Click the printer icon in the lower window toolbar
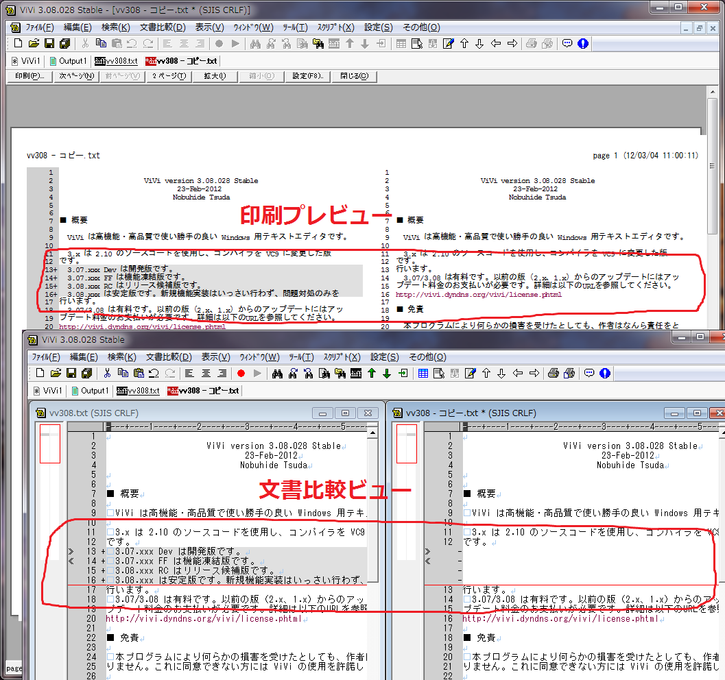The height and width of the screenshot is (680, 725). (x=553, y=374)
